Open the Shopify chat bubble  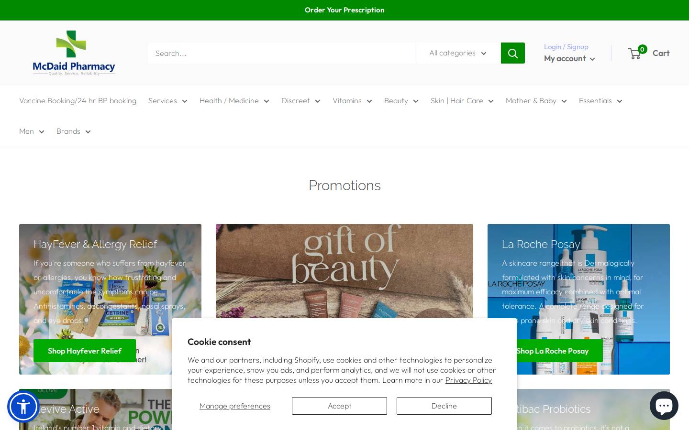pyautogui.click(x=664, y=406)
